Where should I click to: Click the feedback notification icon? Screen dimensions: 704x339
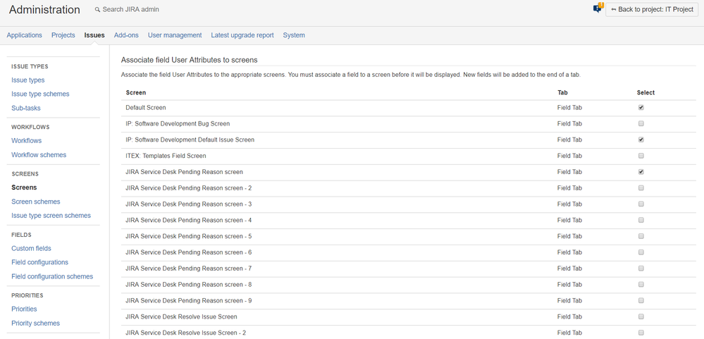pyautogui.click(x=598, y=8)
